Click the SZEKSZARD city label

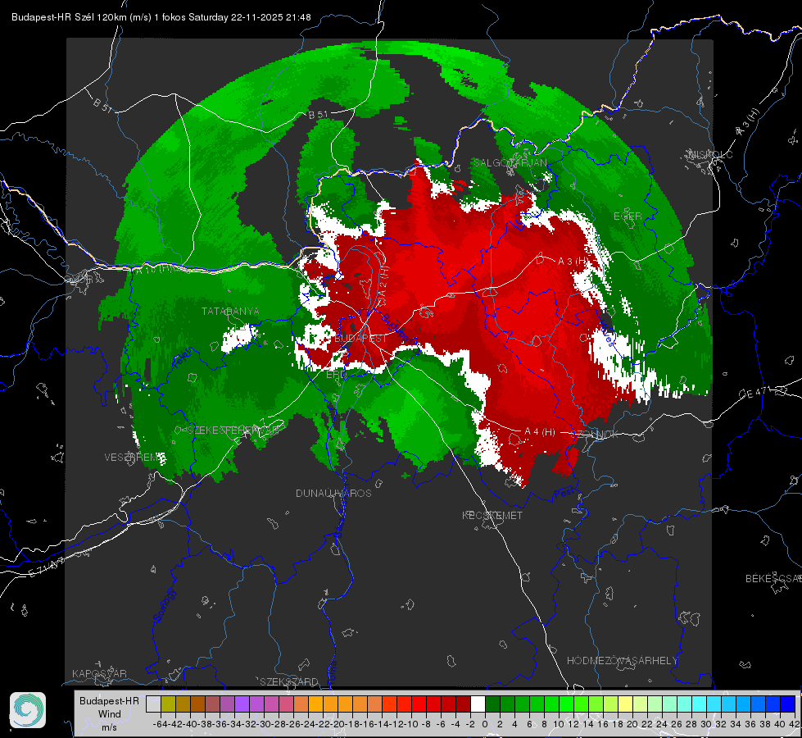coord(289,681)
